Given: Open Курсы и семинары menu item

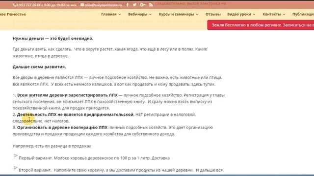Looking at the screenshot, I should [x=176, y=14].
